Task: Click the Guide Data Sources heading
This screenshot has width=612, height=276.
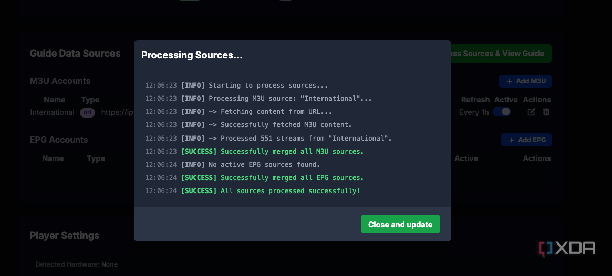Action: [x=75, y=54]
